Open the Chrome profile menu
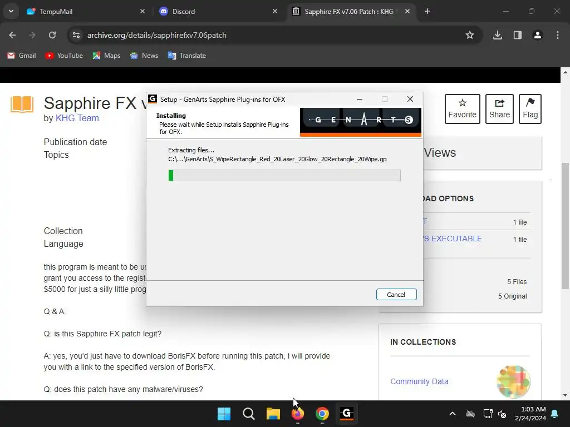This screenshot has width=570, height=427. tap(538, 35)
